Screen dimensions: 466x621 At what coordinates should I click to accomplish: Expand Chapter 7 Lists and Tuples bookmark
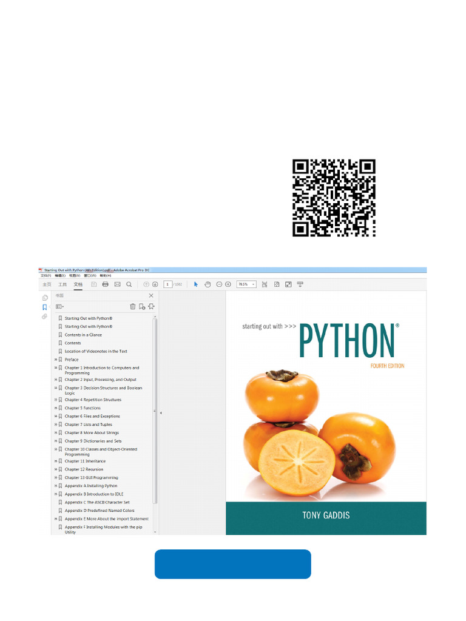(56, 425)
